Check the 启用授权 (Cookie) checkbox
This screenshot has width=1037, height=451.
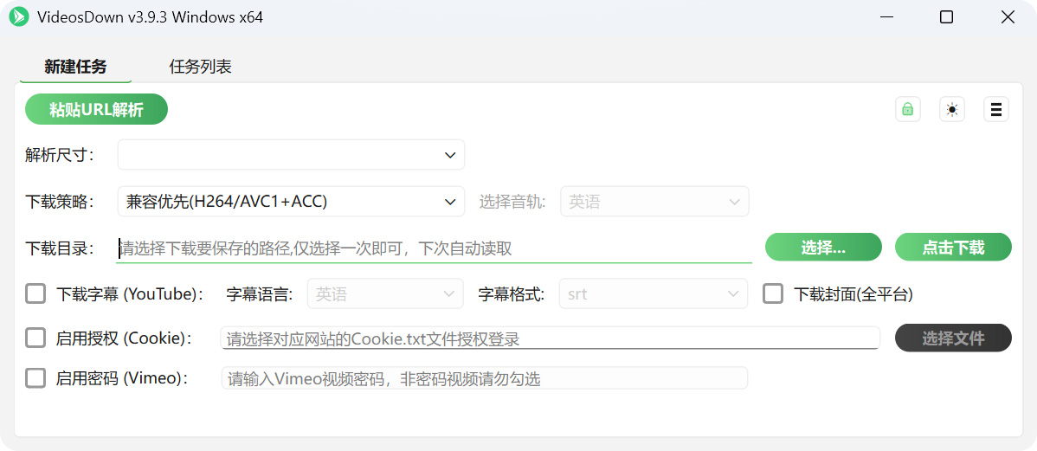click(35, 338)
